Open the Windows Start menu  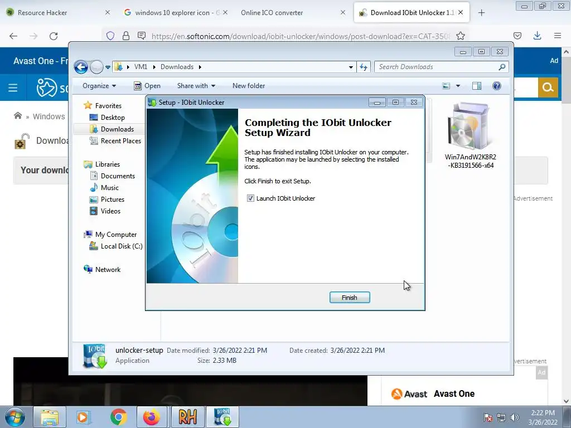15,417
